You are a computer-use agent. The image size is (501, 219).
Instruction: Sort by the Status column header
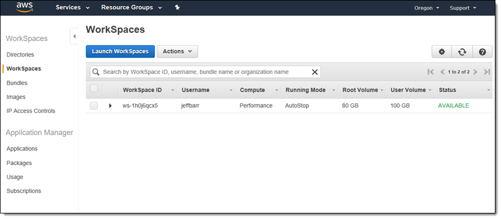click(x=448, y=90)
